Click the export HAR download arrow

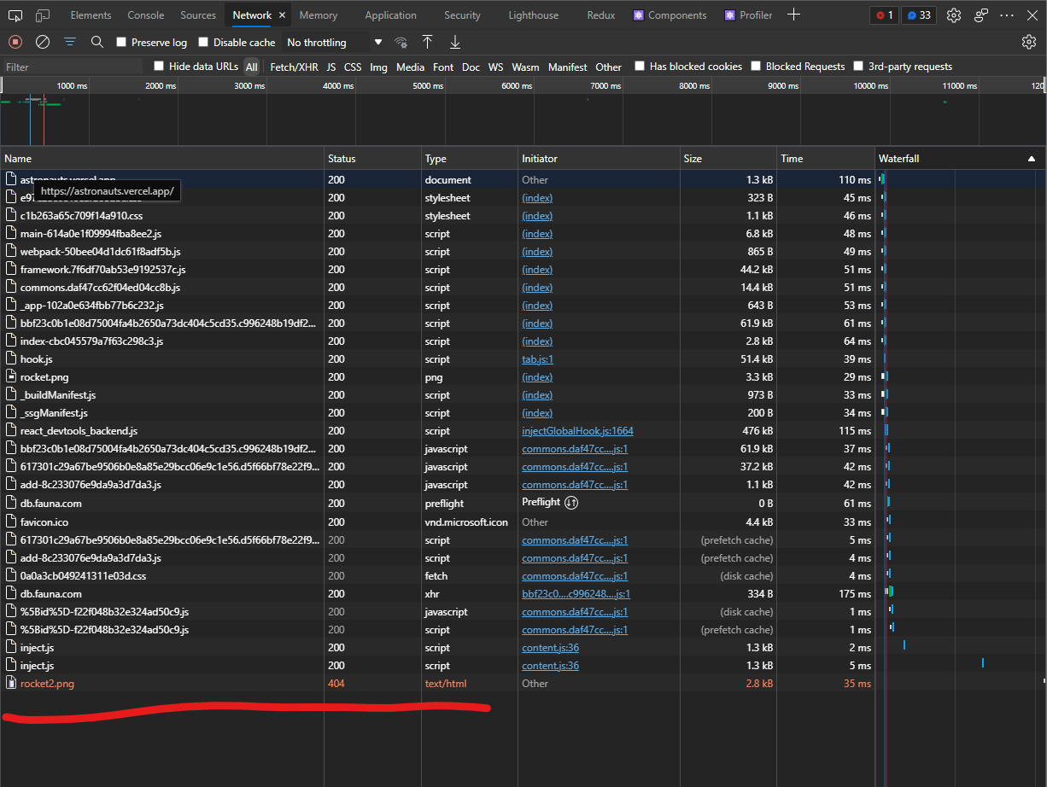tap(455, 42)
